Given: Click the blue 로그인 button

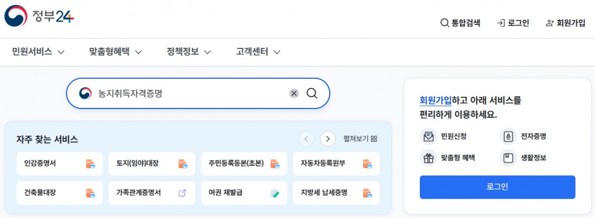Looking at the screenshot, I should tap(498, 187).
